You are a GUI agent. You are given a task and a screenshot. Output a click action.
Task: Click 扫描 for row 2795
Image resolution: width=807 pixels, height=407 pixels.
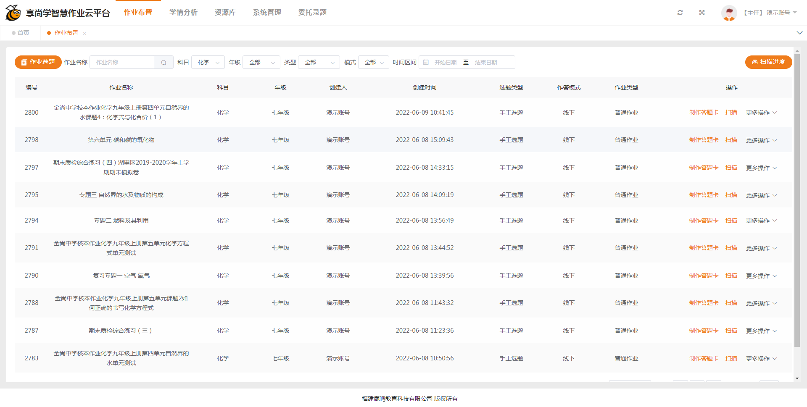tap(731, 195)
